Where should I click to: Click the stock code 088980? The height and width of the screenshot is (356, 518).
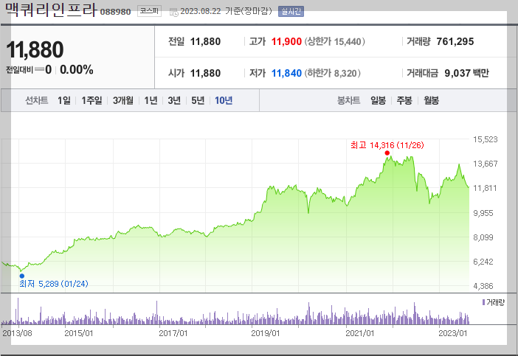coord(116,12)
